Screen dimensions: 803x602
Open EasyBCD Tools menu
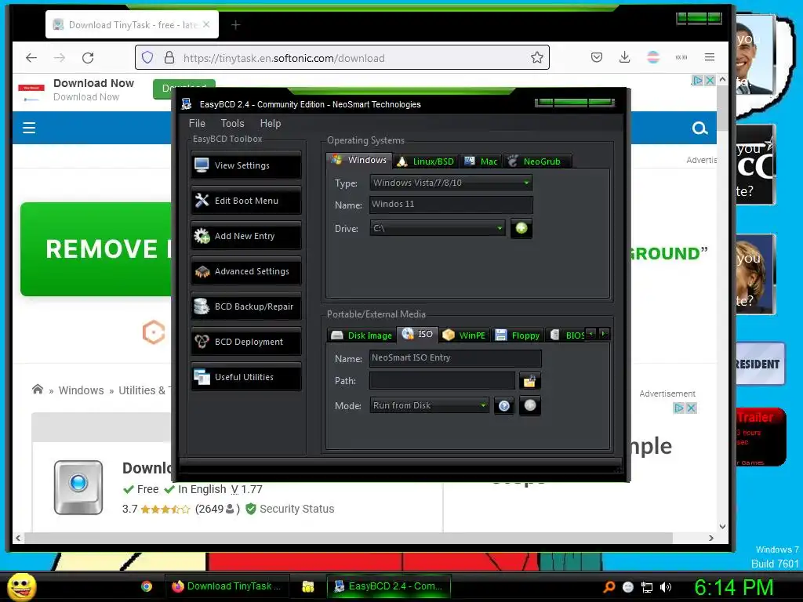pyautogui.click(x=232, y=123)
